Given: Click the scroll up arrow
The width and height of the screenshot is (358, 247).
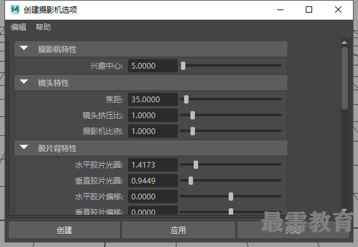Looking at the screenshot, I should pyautogui.click(x=344, y=42).
